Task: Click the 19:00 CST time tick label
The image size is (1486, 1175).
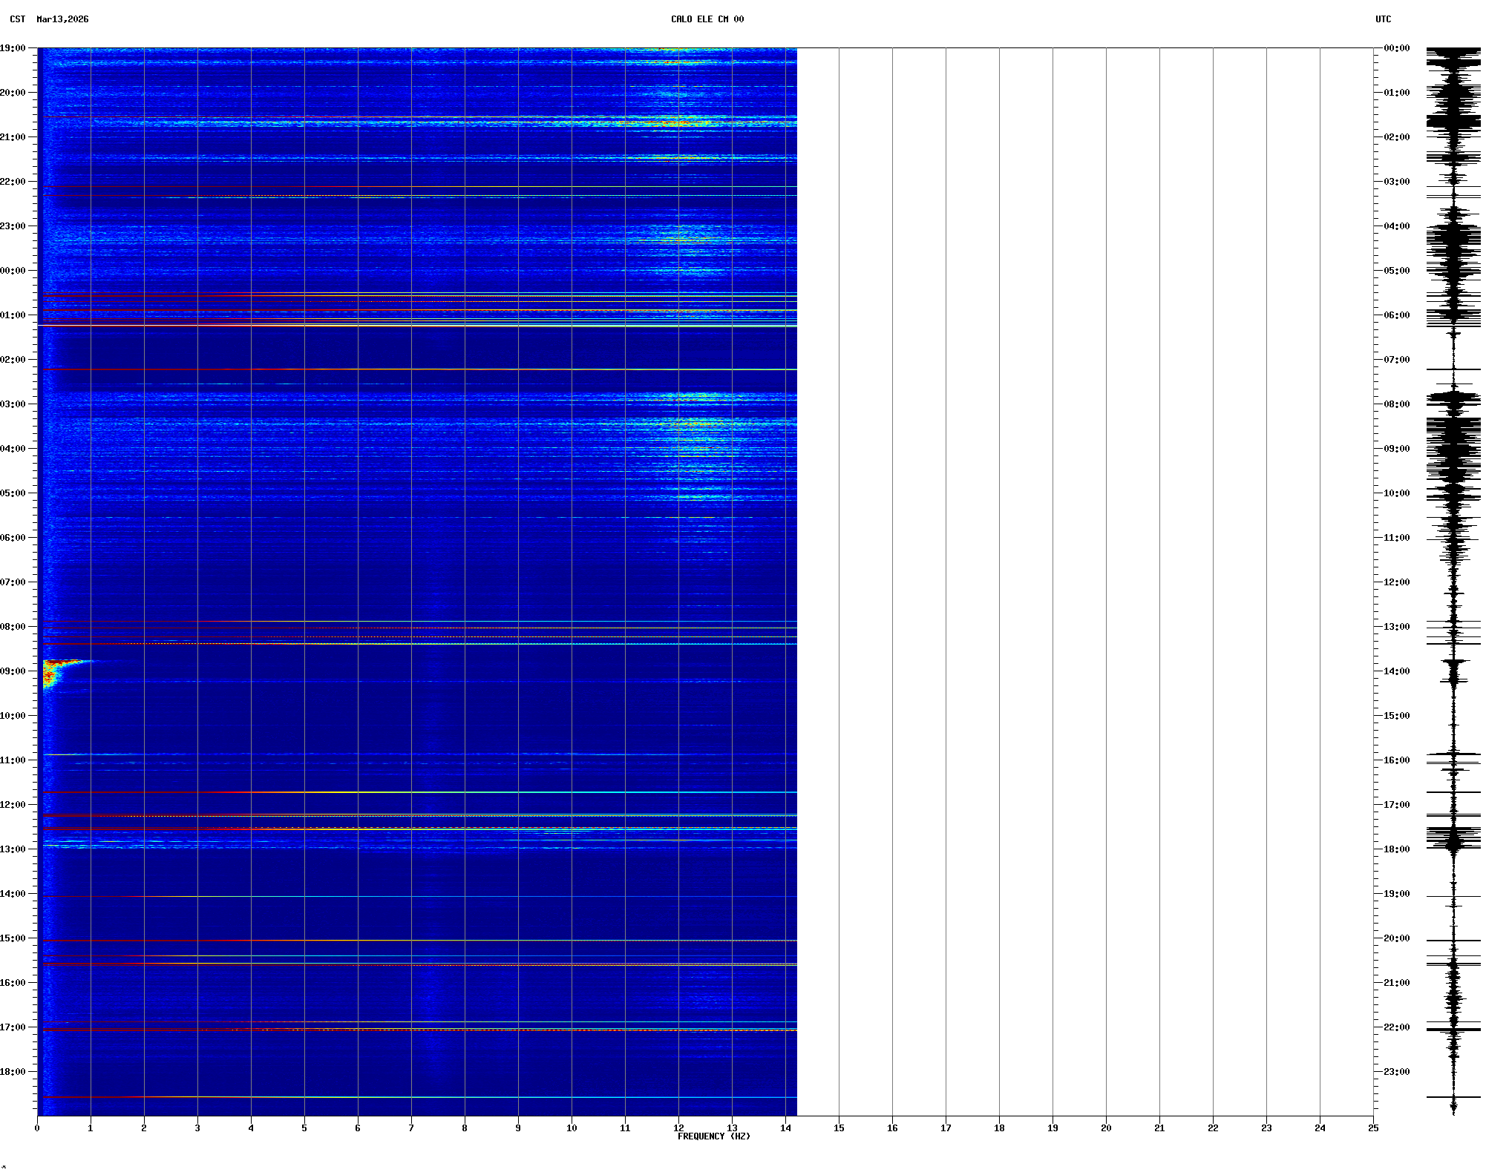Action: [13, 48]
